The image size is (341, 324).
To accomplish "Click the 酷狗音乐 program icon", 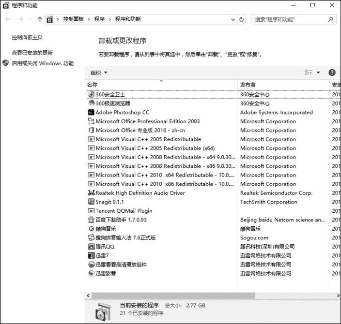I will pyautogui.click(x=91, y=228).
